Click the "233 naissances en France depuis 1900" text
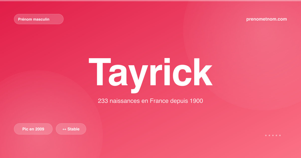The width and height of the screenshot is (301, 158). point(150,101)
